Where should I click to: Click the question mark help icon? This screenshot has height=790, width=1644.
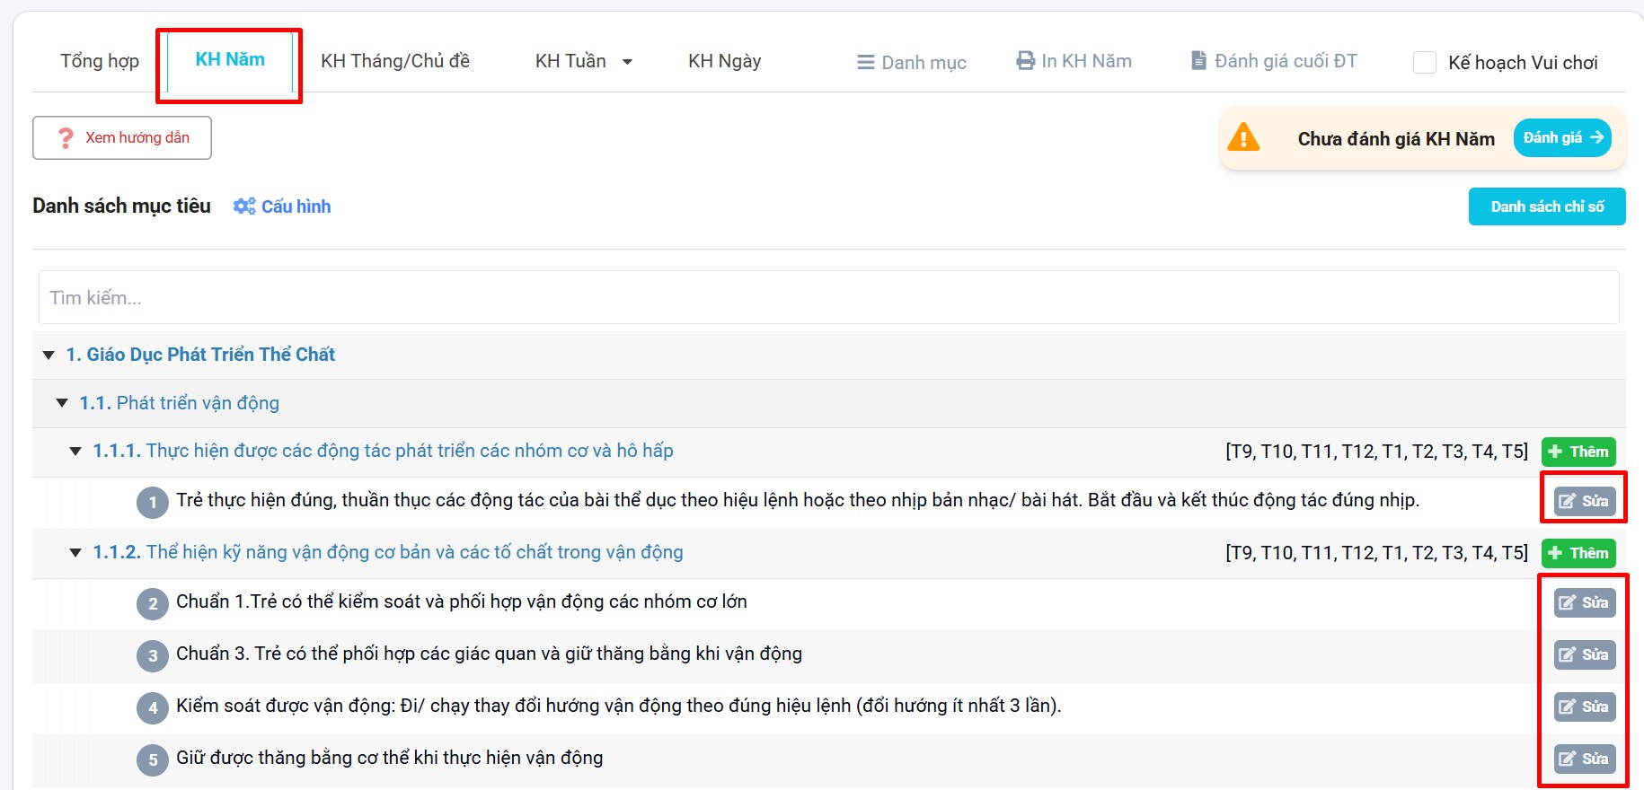[x=66, y=138]
